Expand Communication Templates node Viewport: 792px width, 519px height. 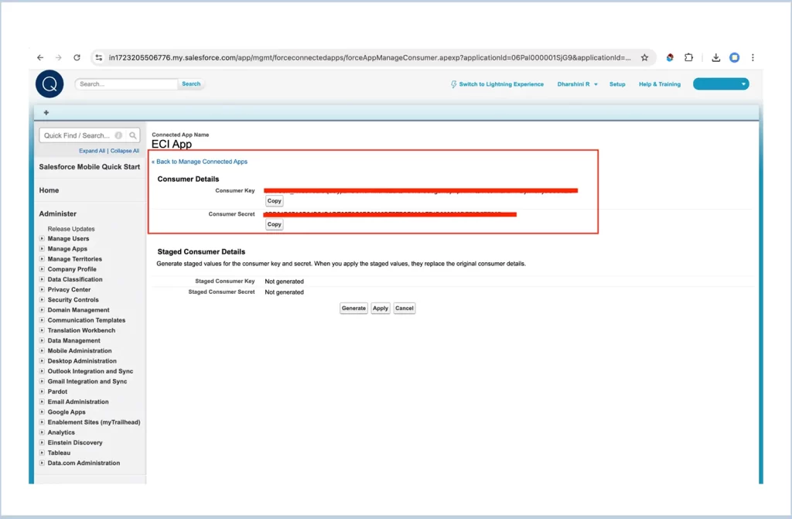(x=42, y=320)
